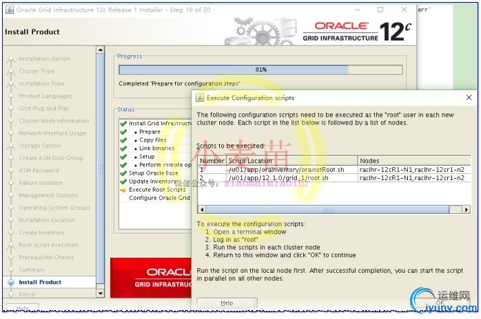The height and width of the screenshot is (319, 481).
Task: Click the Create Inventory step
Action: tap(42, 232)
